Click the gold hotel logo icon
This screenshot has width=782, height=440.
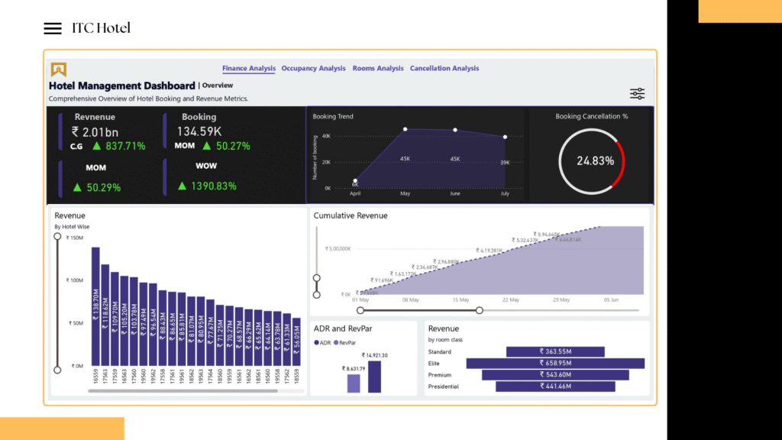[59, 70]
